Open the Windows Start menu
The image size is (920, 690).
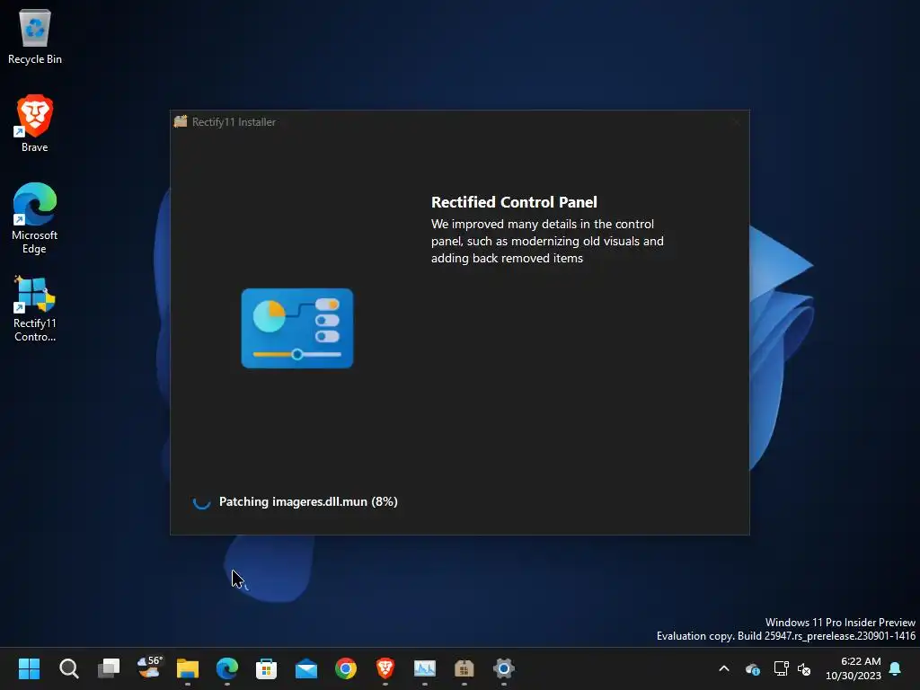[x=29, y=668]
